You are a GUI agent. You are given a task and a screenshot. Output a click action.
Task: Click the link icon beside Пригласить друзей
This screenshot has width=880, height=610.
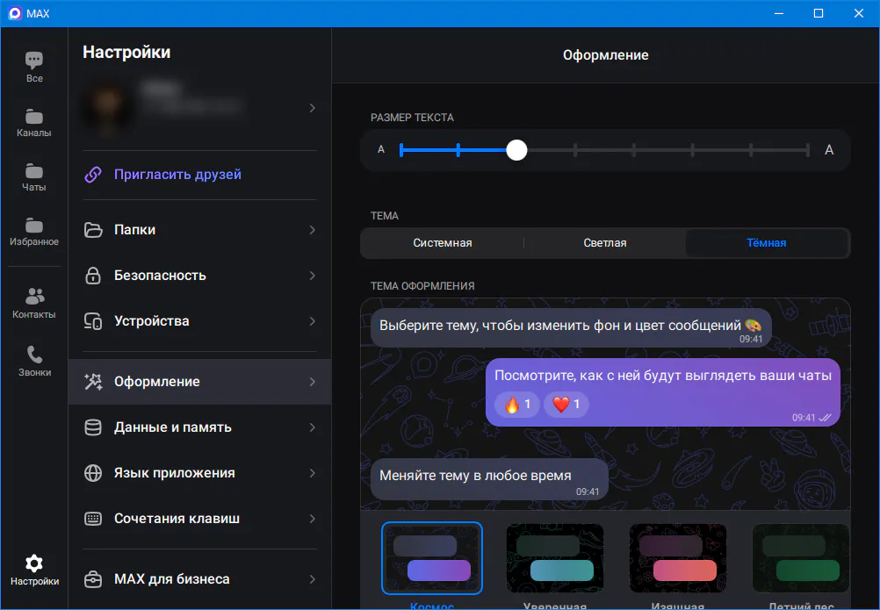click(93, 175)
